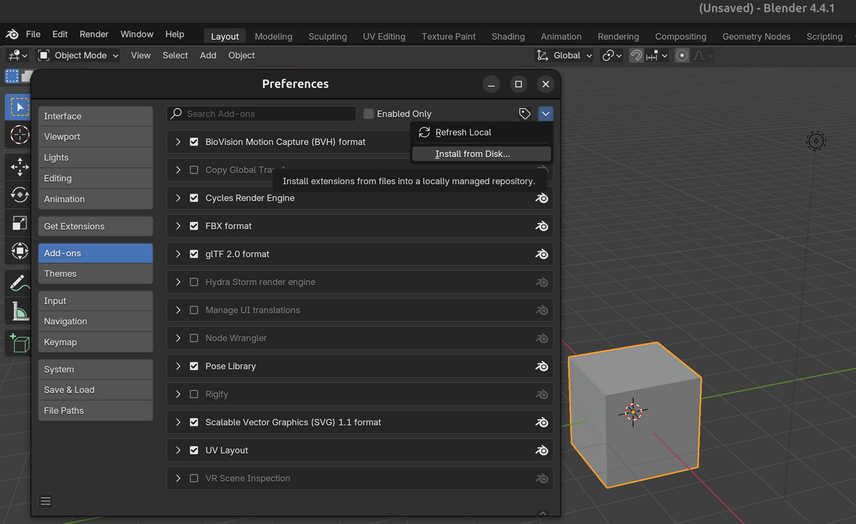Close the add-ons settings dropdown arrow
The height and width of the screenshot is (524, 856).
pyautogui.click(x=546, y=113)
